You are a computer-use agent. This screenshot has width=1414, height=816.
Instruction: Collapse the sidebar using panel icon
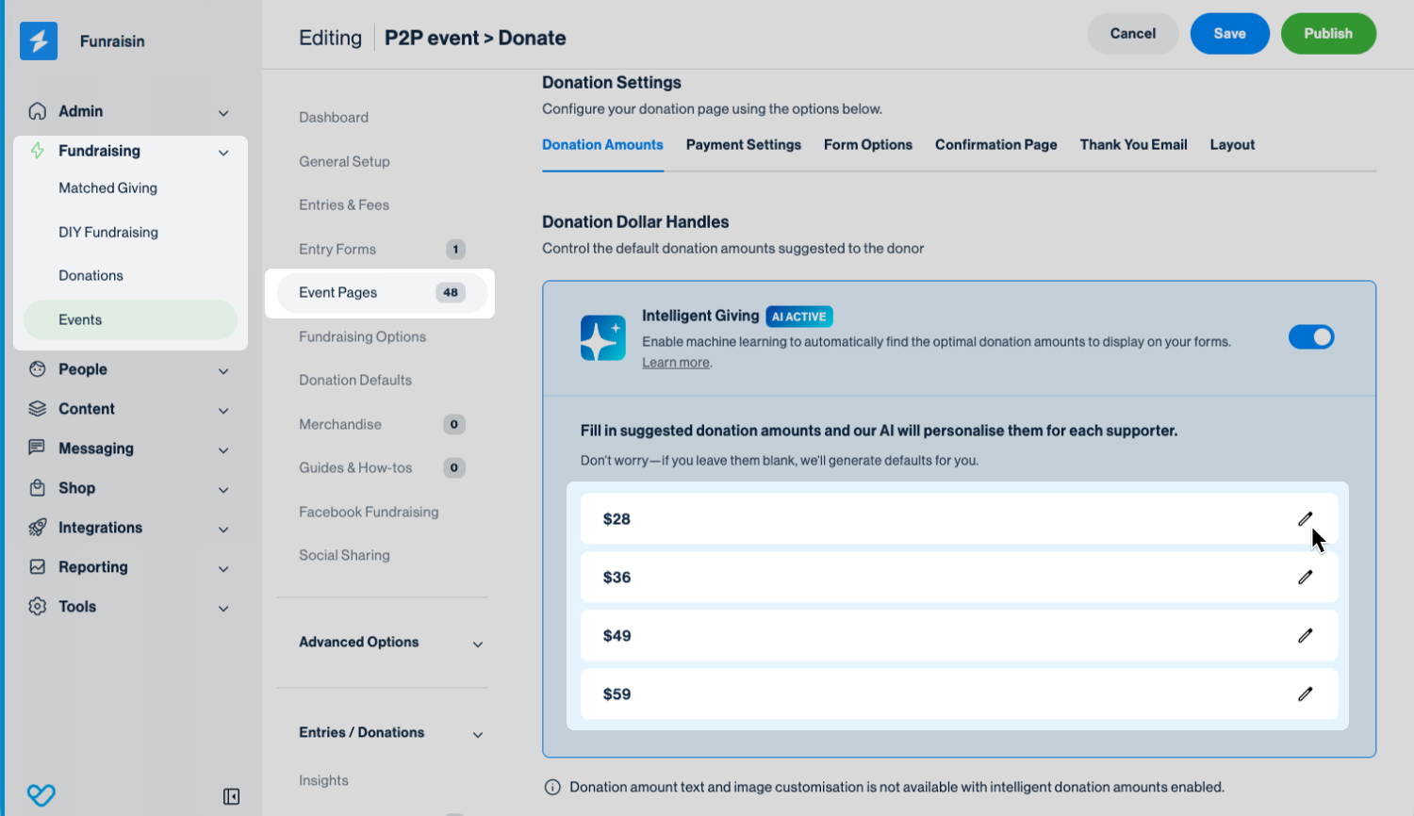[231, 796]
